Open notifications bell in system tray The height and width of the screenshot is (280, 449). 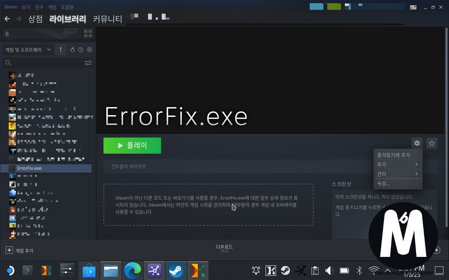pos(256,270)
